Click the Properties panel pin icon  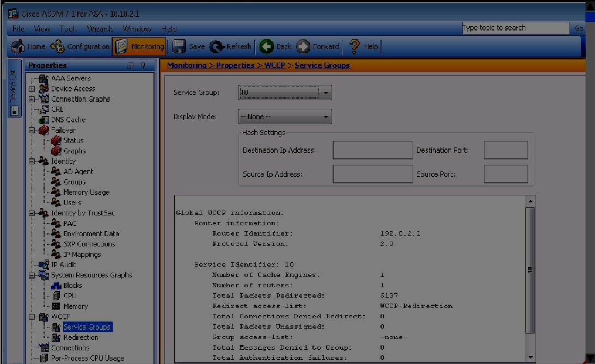(x=143, y=65)
